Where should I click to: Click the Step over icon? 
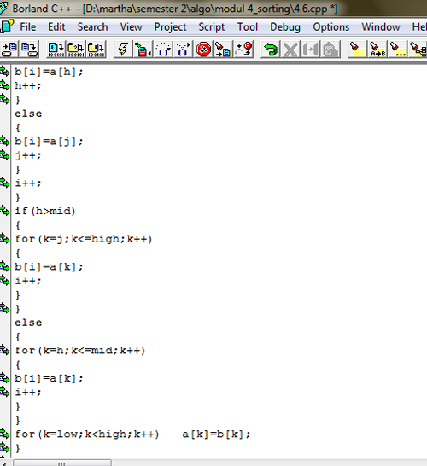163,49
